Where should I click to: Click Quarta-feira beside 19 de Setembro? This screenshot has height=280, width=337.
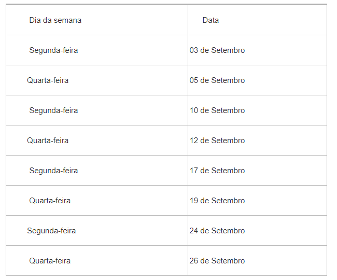click(x=50, y=201)
